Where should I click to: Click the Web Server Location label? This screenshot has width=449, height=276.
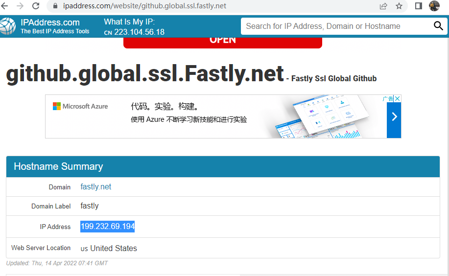pos(41,248)
